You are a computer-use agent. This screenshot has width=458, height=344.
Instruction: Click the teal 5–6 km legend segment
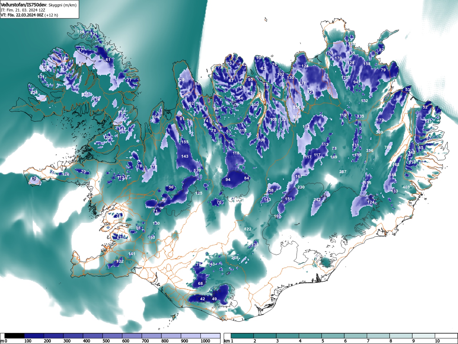[x=333, y=336]
